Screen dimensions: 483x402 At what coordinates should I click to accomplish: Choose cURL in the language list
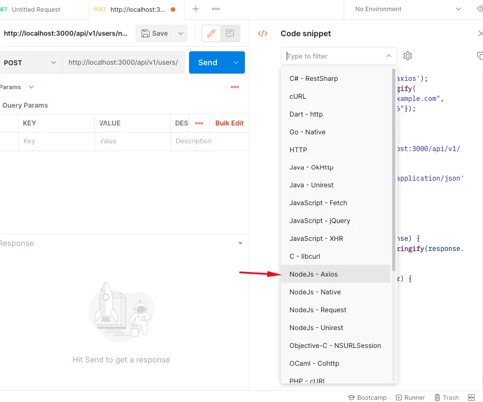coord(298,96)
